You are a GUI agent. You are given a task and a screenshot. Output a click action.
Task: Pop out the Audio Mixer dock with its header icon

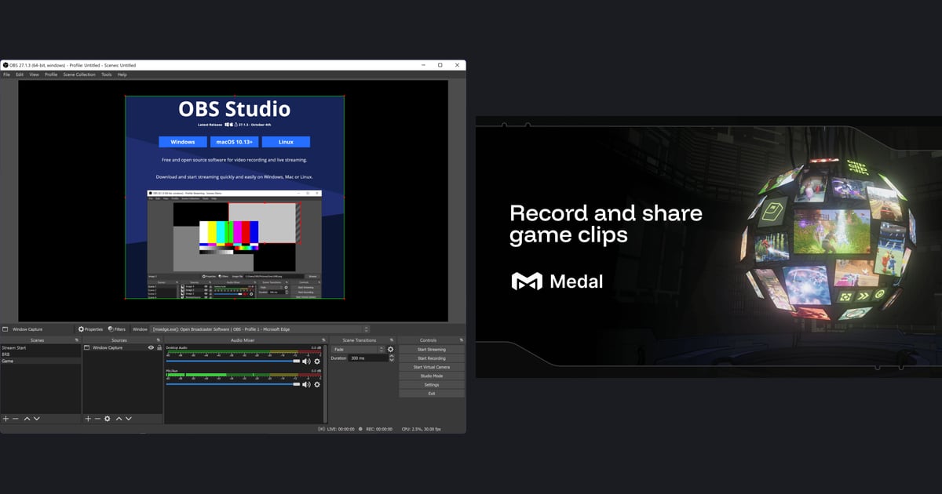point(322,340)
